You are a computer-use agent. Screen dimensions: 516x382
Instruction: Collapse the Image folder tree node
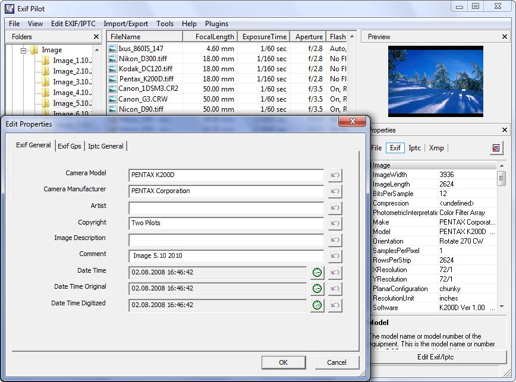pos(24,50)
